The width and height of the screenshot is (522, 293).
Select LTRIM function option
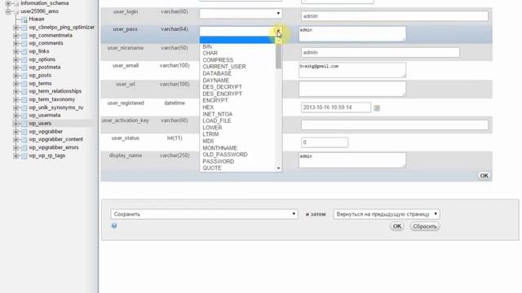coord(210,134)
